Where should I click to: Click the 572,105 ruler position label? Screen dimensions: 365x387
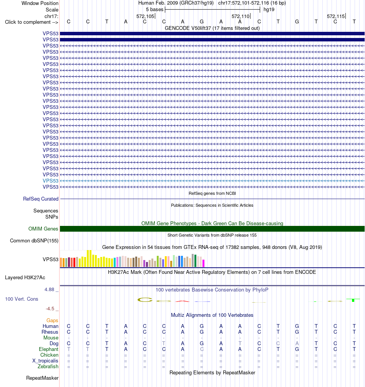click(x=145, y=16)
